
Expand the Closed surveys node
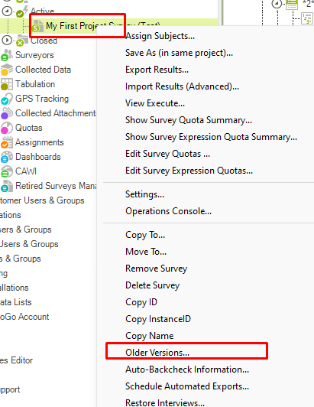[7, 41]
